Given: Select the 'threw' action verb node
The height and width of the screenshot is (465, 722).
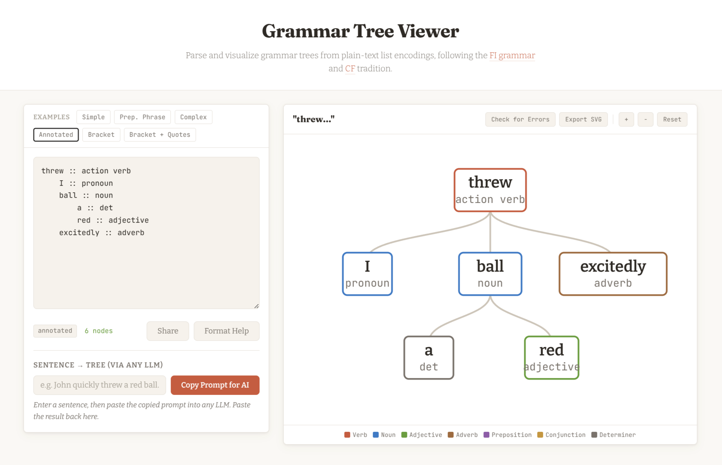Looking at the screenshot, I should point(490,190).
